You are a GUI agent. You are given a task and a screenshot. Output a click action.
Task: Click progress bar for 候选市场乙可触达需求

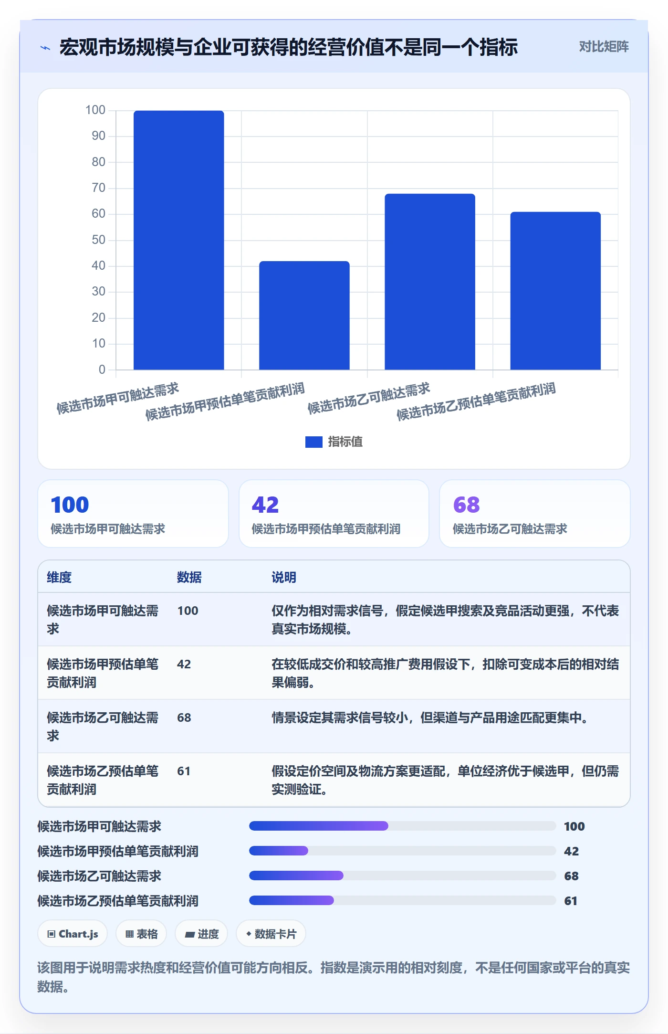tap(402, 876)
